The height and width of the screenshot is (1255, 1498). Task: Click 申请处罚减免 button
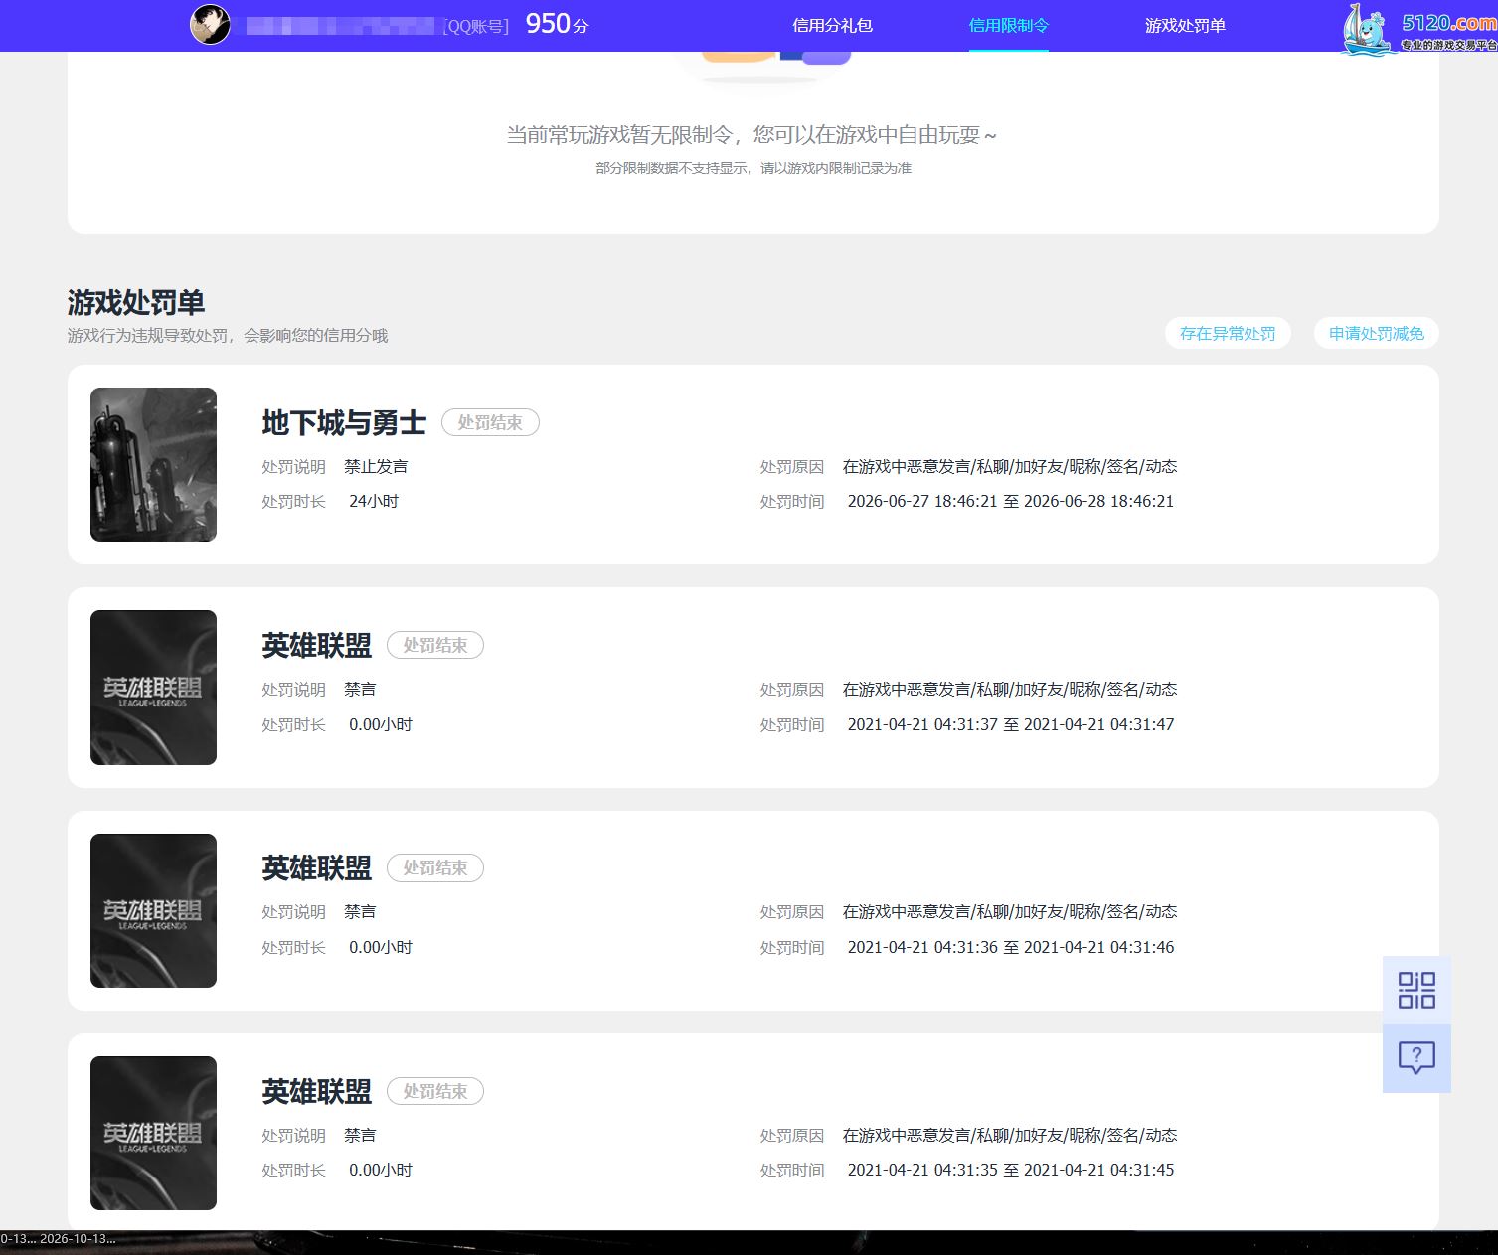1377,334
